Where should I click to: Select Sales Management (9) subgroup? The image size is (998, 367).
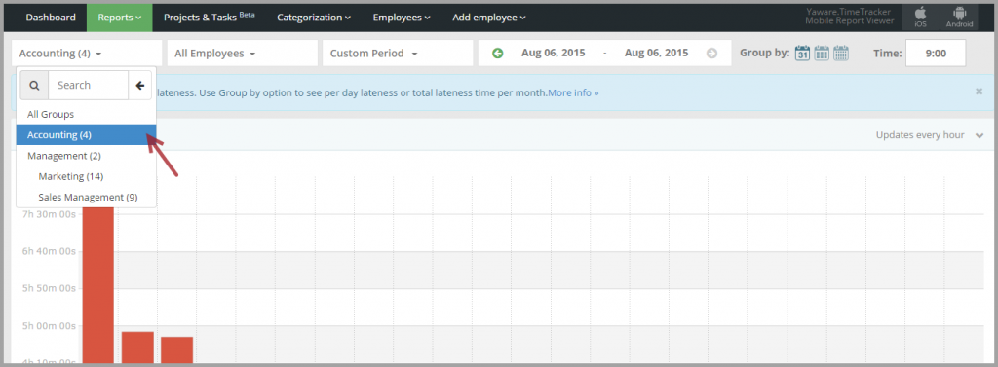point(86,198)
